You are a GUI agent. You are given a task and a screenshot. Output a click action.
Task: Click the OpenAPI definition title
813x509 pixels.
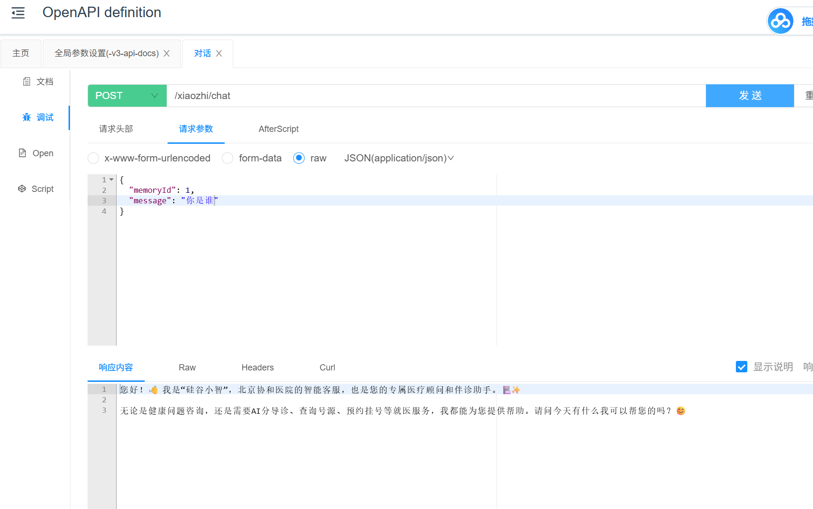[102, 12]
